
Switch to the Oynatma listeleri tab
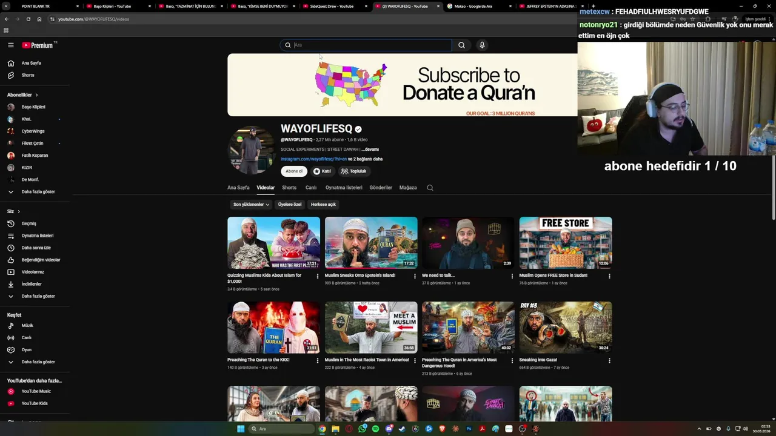(x=344, y=188)
